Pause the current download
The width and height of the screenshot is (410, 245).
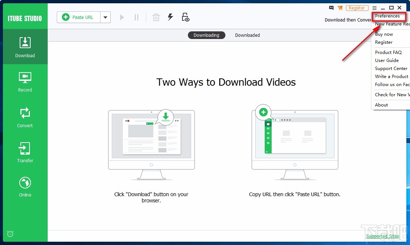136,17
